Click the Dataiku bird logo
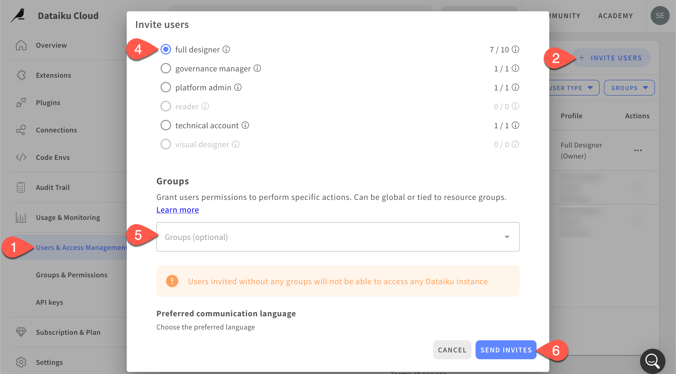The image size is (676, 374). click(18, 16)
